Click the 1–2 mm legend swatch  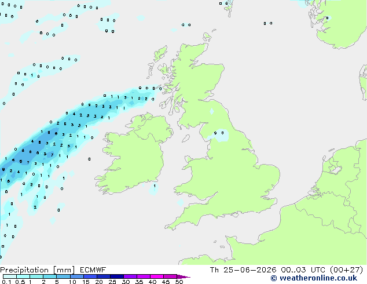36,276
